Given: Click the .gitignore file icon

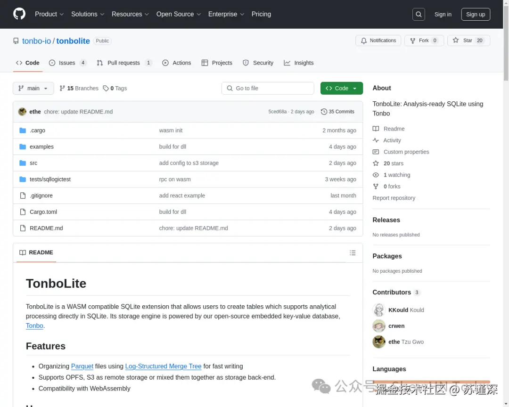Looking at the screenshot, I should tap(23, 195).
